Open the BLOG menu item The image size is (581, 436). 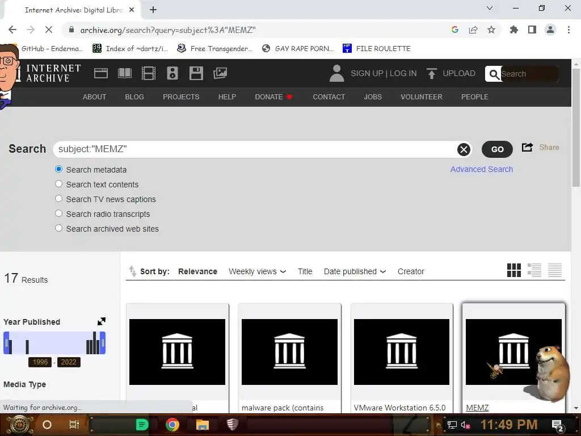[x=134, y=97]
